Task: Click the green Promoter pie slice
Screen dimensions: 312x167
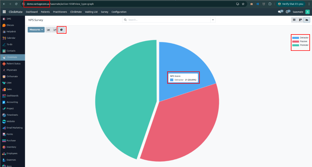Action: pos(121,101)
